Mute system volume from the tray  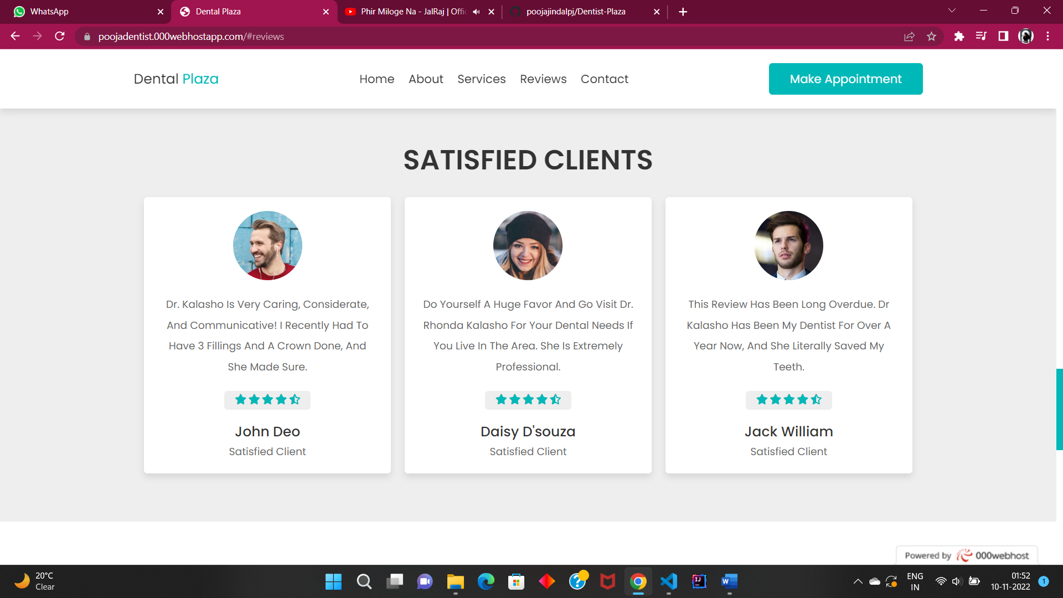956,581
